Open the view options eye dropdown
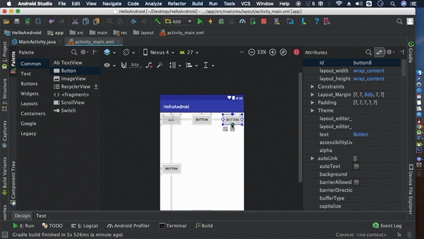 point(109,65)
